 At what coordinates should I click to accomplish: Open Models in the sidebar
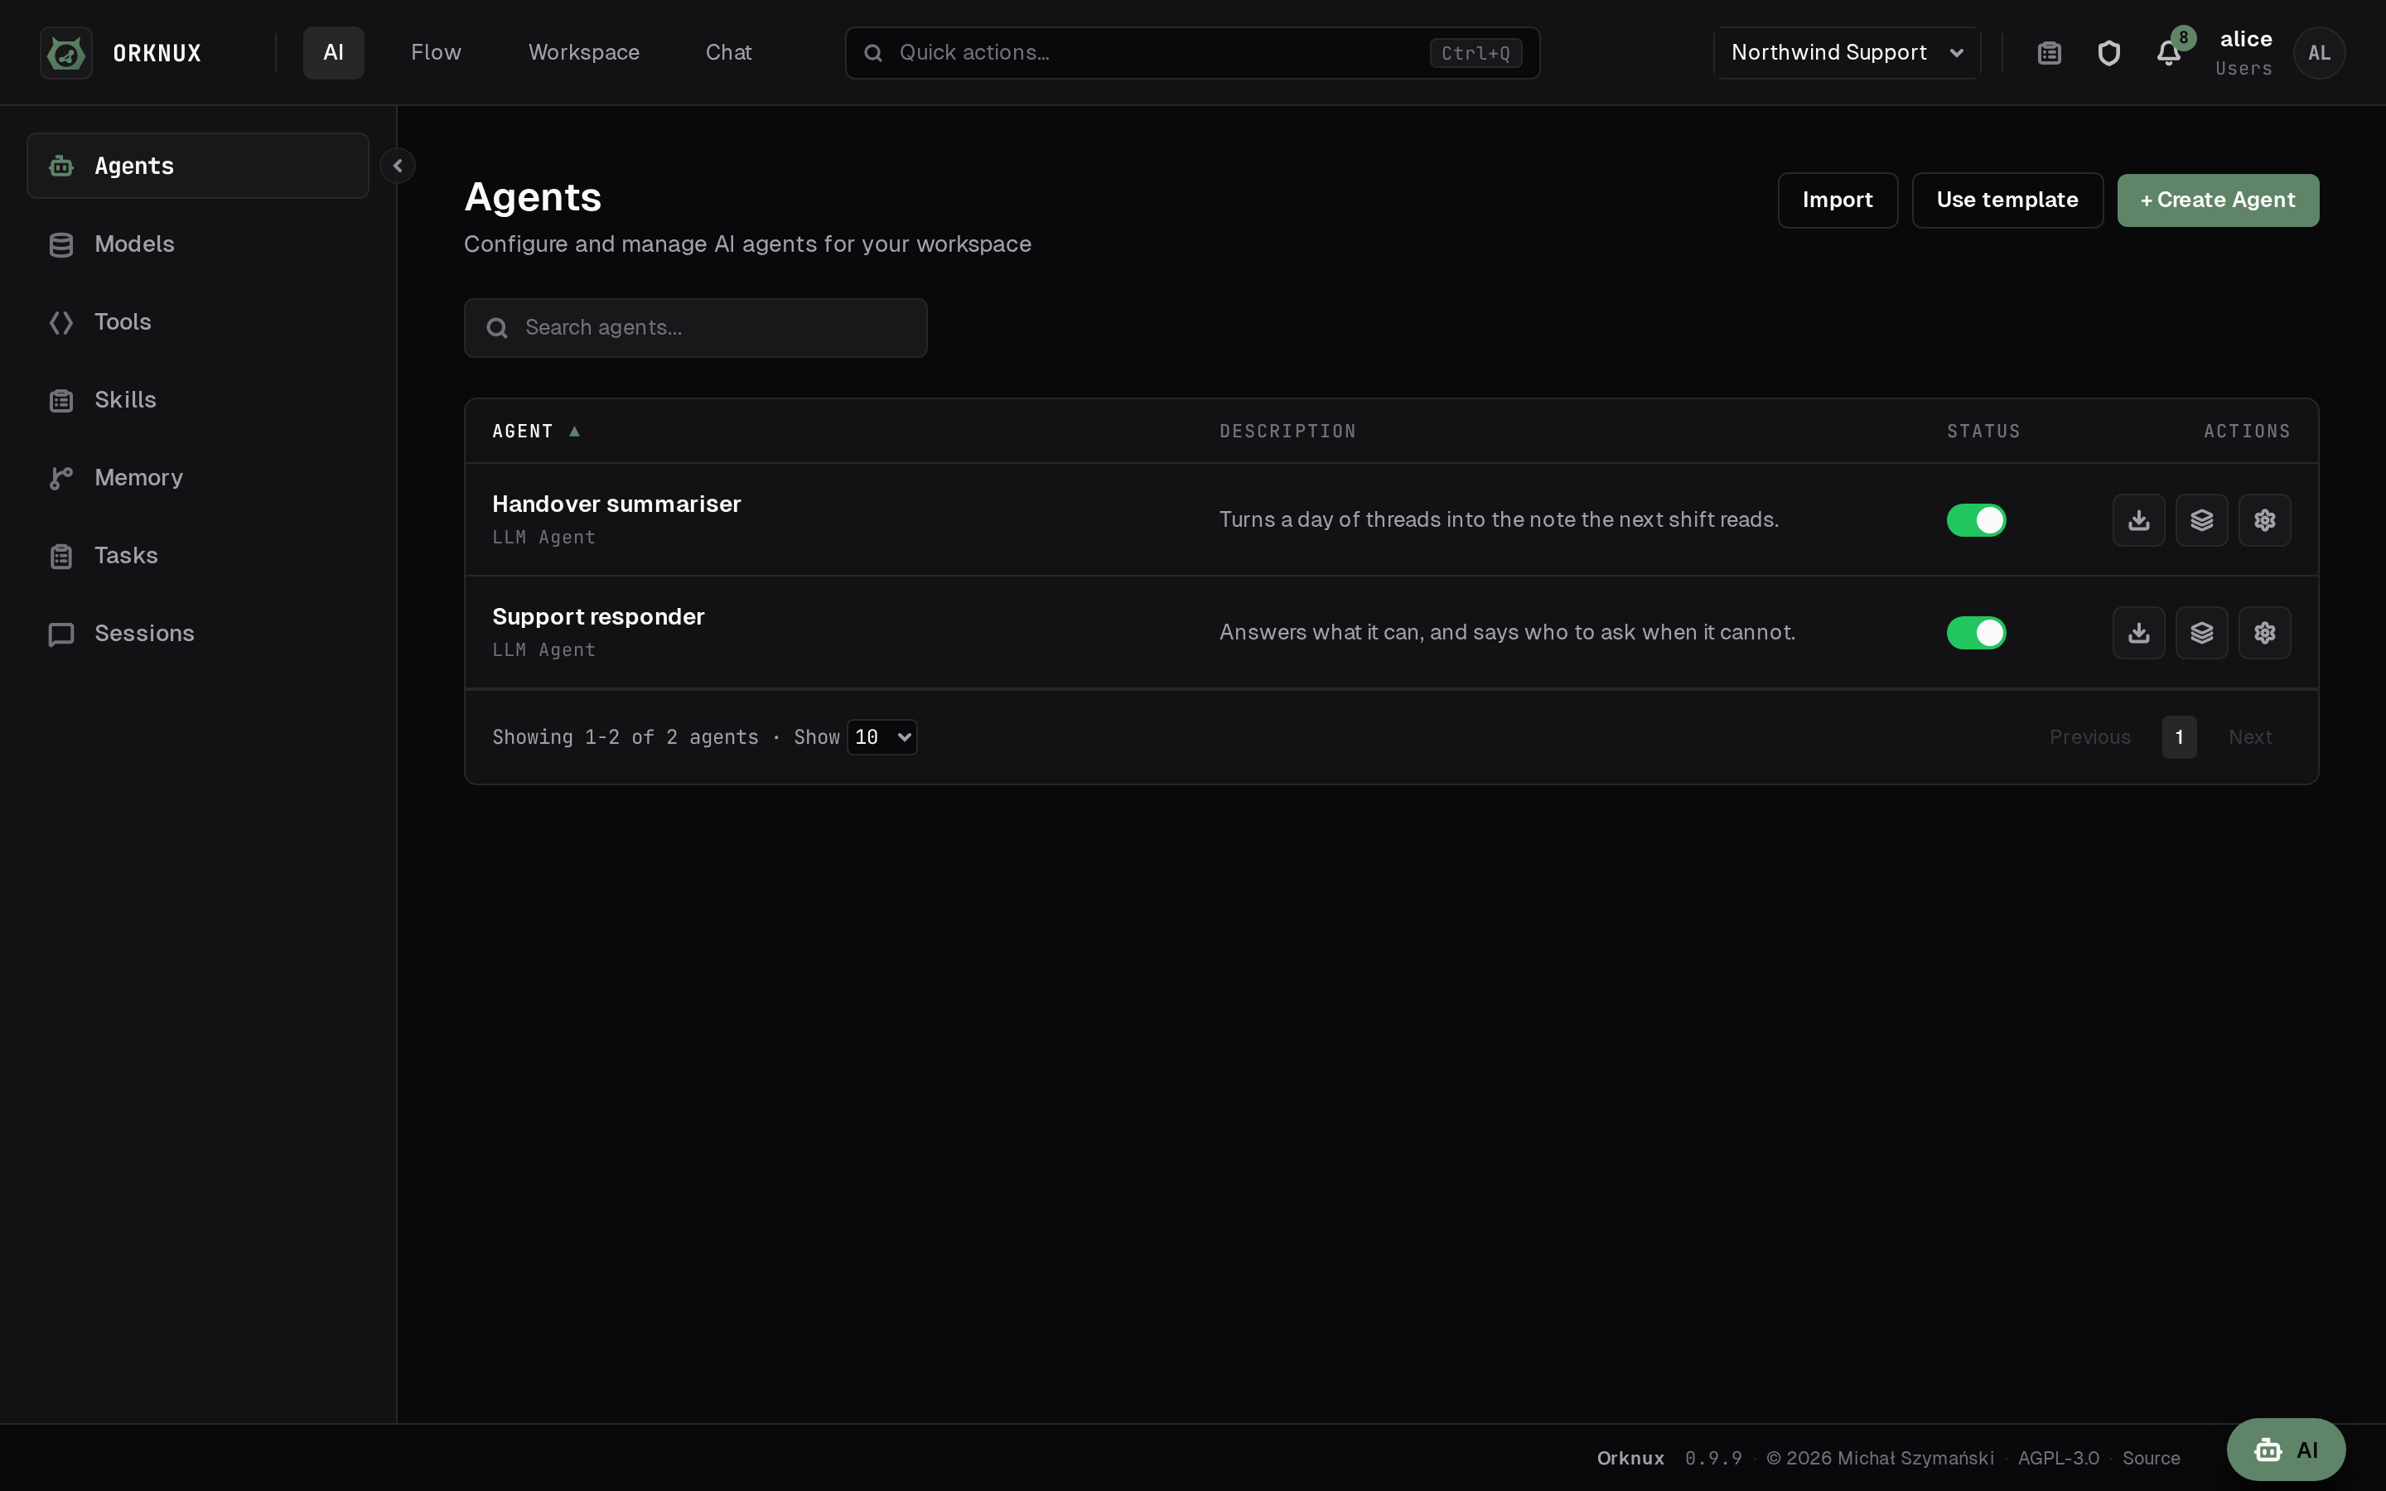197,244
